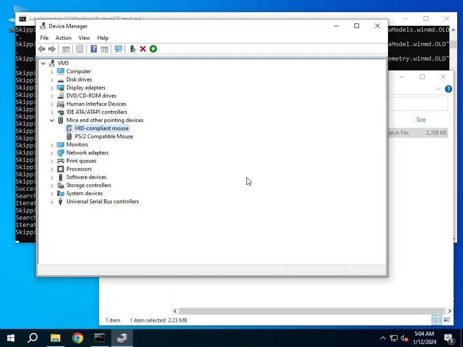Image resolution: width=463 pixels, height=347 pixels.
Task: Enable device using the green arrow icon
Action: click(153, 49)
